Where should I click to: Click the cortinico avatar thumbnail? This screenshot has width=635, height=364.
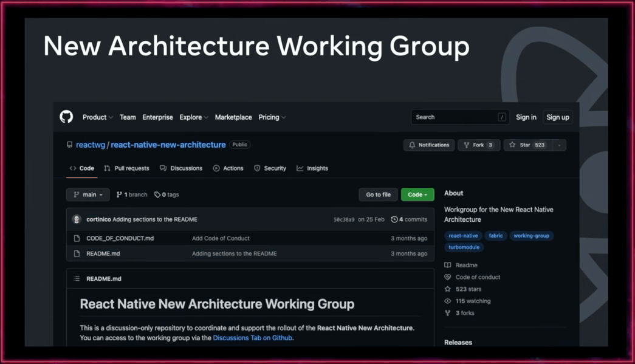pyautogui.click(x=77, y=219)
